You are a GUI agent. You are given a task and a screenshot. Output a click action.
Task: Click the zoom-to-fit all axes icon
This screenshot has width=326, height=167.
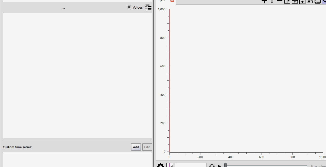[x=264, y=1]
